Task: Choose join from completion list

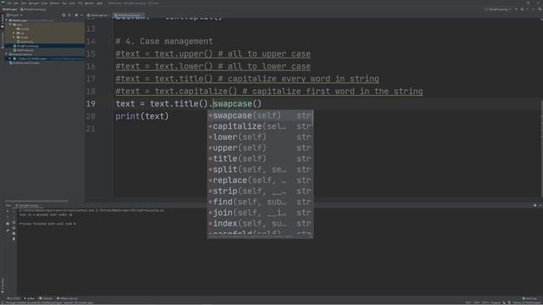Action: [x=260, y=213]
